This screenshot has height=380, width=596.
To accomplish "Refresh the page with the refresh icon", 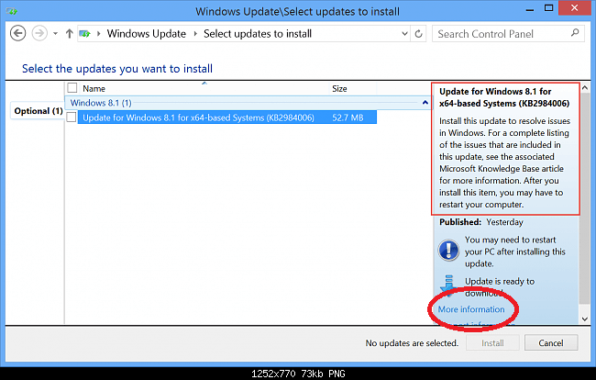I will click(418, 34).
